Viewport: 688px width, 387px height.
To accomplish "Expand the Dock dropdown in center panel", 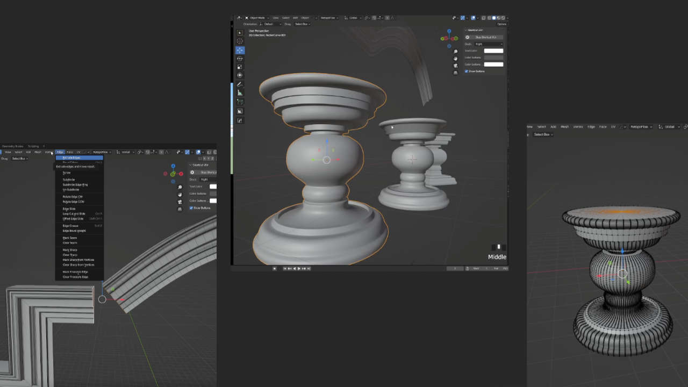I will [x=489, y=44].
